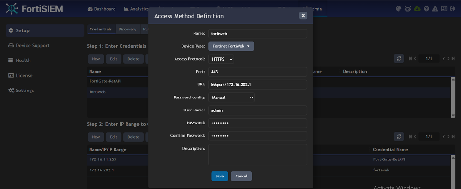Click the Cancel button

click(241, 176)
